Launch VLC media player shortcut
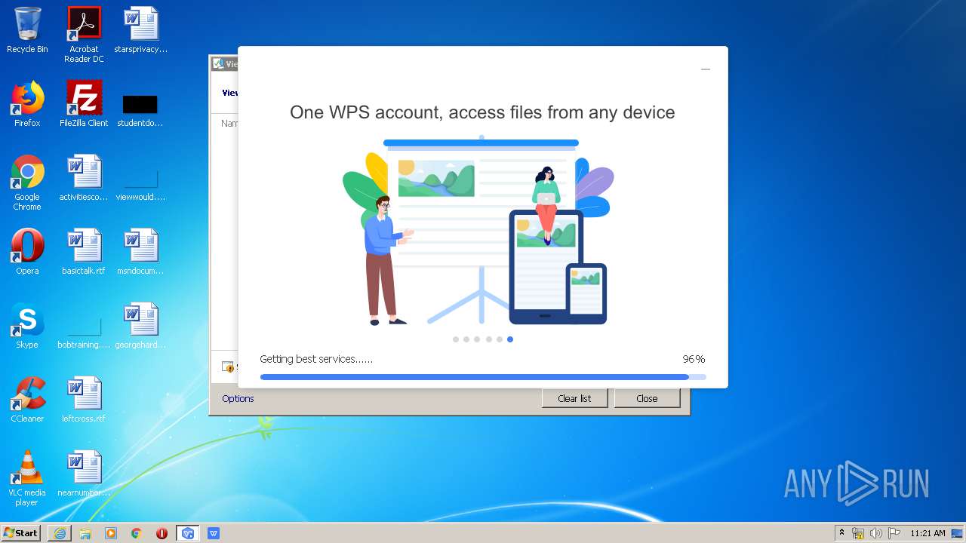The image size is (966, 543). tap(27, 478)
